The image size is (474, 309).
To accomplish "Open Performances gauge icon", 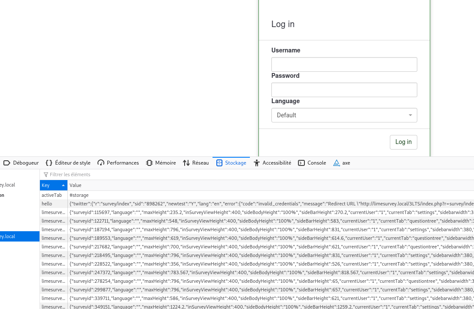I will (101, 163).
